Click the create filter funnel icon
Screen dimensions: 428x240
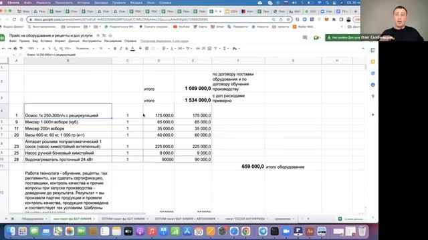[216, 49]
